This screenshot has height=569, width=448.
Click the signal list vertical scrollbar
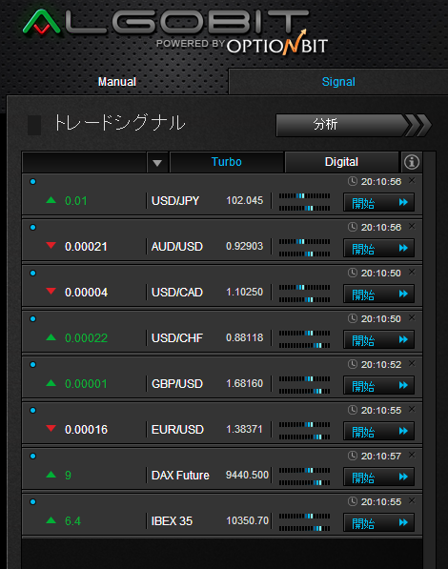pyautogui.click(x=429, y=359)
